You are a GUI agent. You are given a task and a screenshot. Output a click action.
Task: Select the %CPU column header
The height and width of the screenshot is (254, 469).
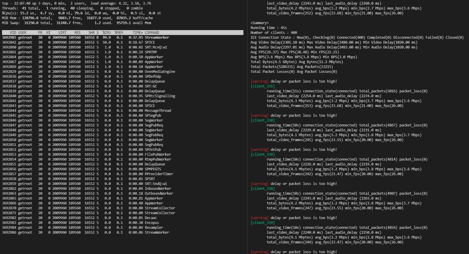point(107,33)
